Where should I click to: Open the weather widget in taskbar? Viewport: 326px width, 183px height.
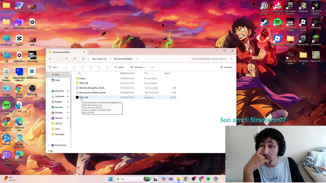(x=10, y=179)
